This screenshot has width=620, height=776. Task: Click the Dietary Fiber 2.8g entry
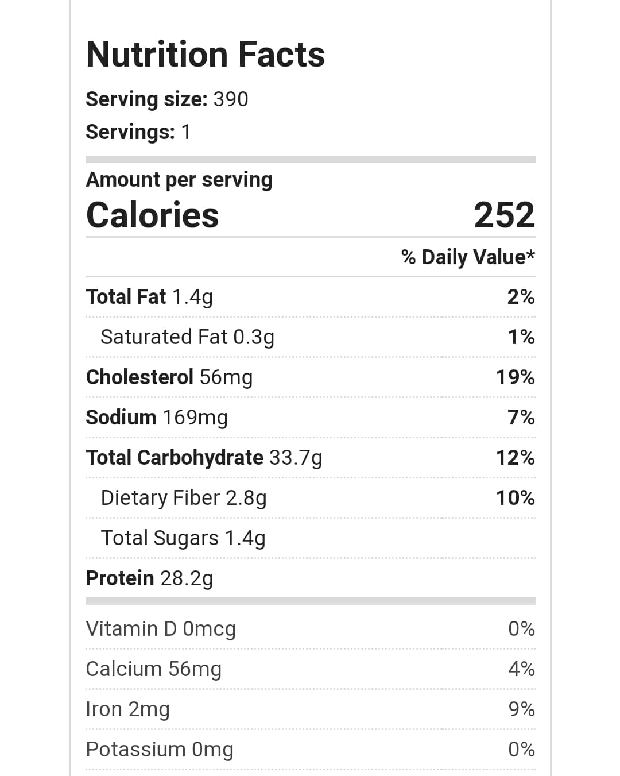click(183, 498)
